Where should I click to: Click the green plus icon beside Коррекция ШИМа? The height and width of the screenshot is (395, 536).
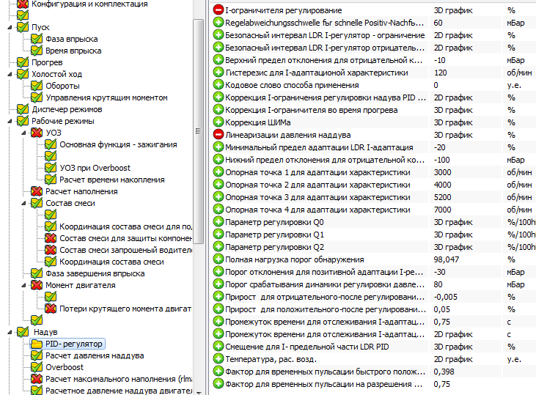pos(219,122)
